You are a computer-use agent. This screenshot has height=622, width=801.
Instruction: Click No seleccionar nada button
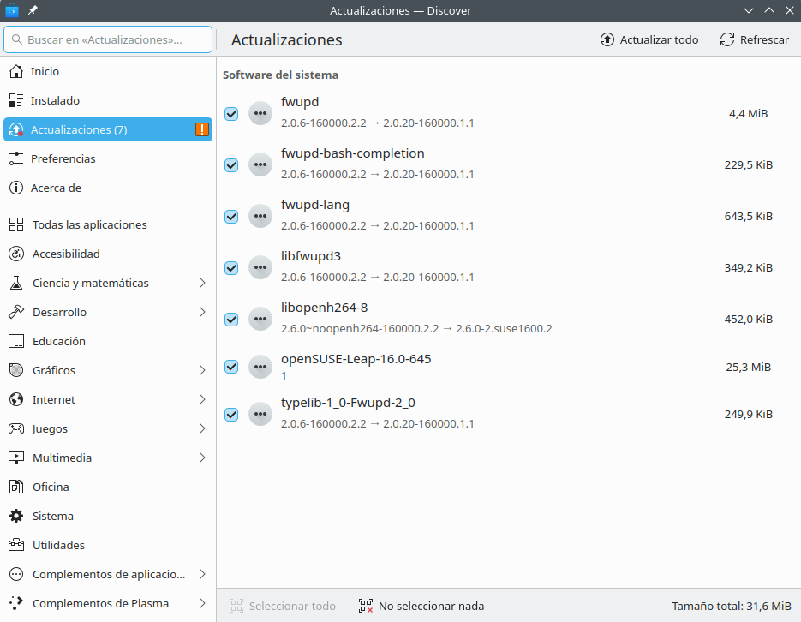click(421, 607)
